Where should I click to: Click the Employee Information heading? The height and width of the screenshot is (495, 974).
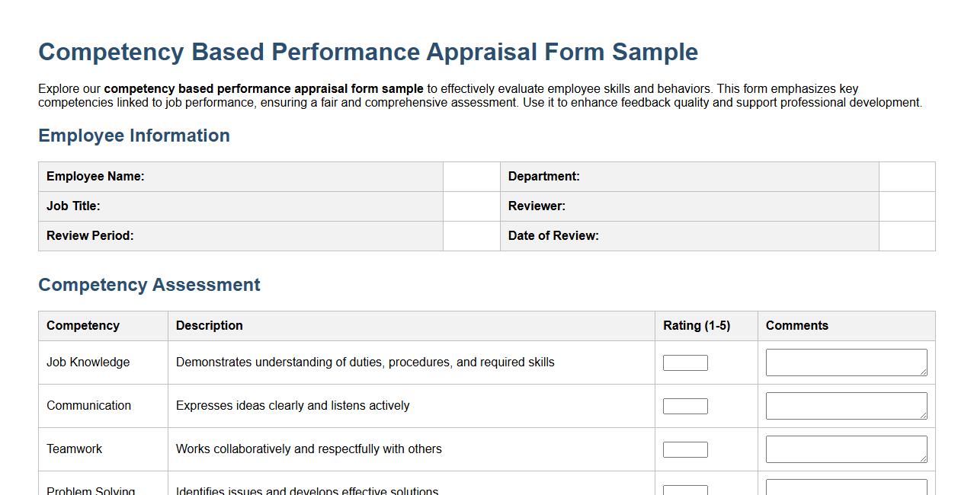pos(134,136)
